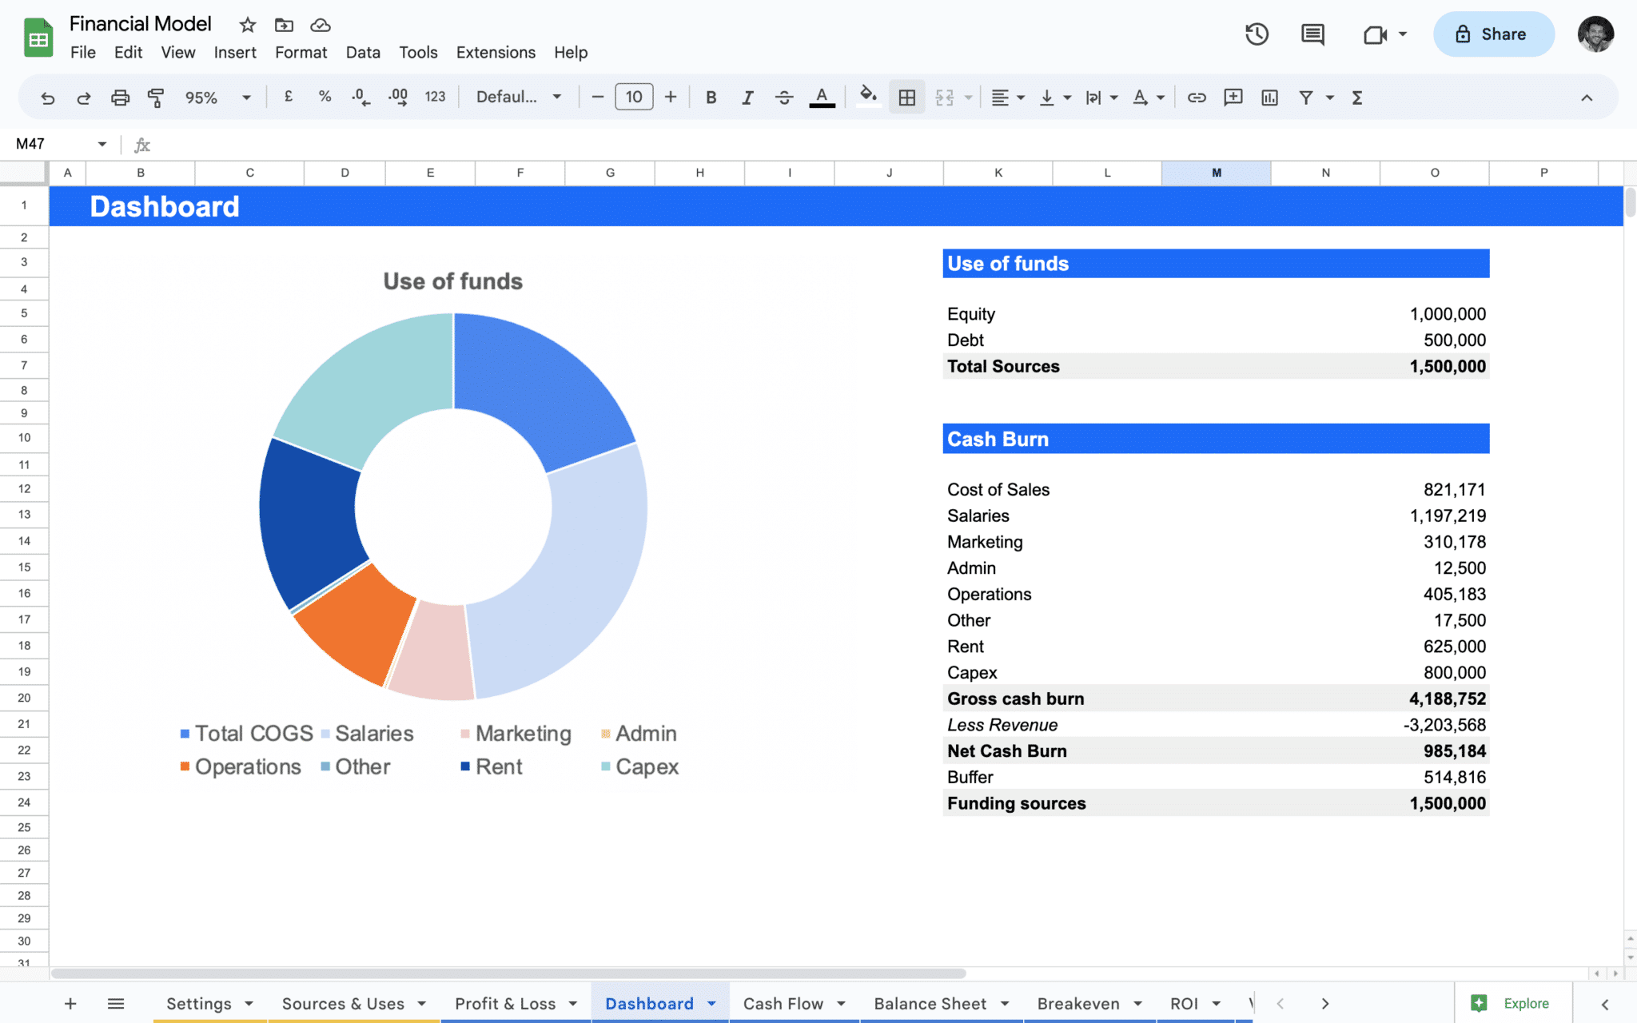
Task: Expand the Default font dropdown
Action: (x=519, y=98)
